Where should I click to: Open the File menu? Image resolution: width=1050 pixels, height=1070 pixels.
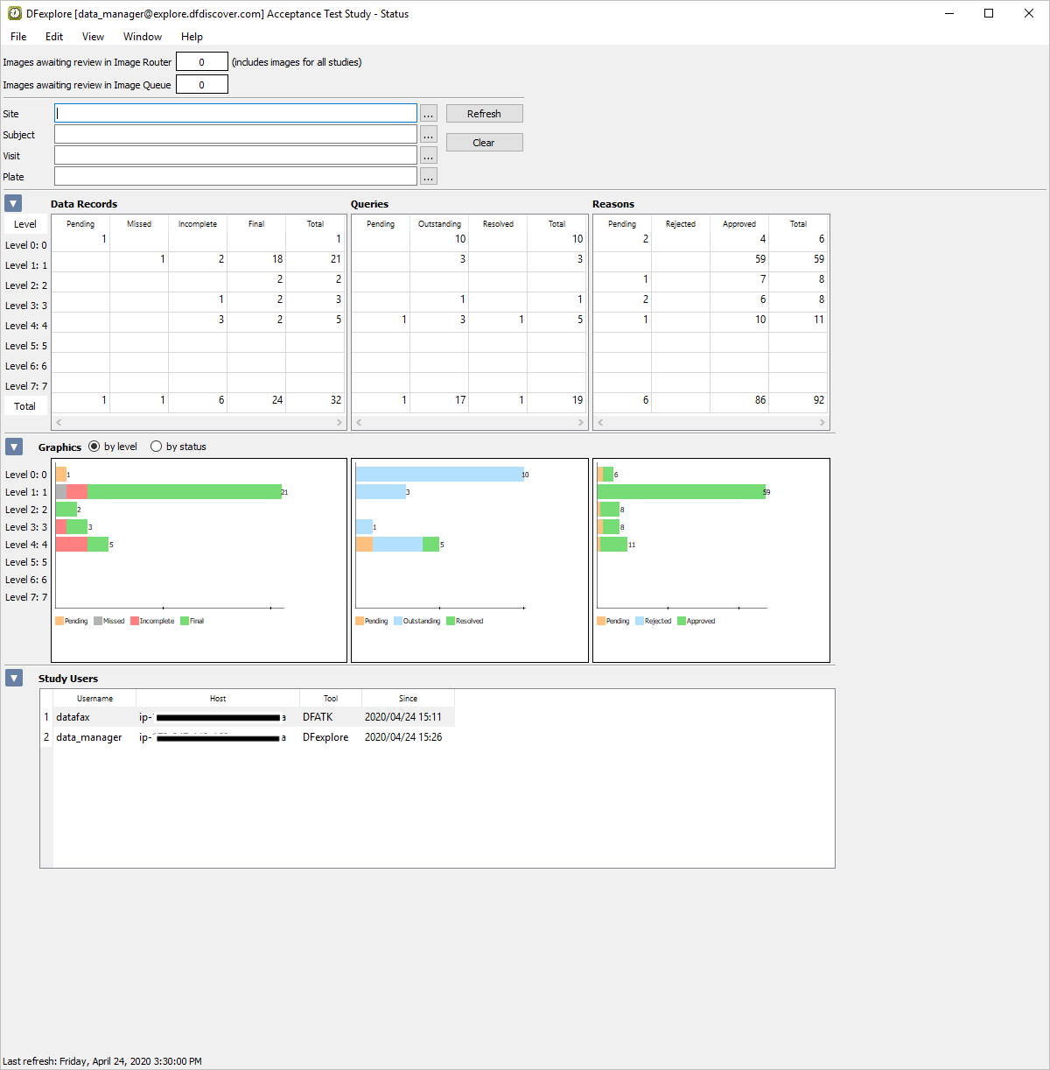18,37
